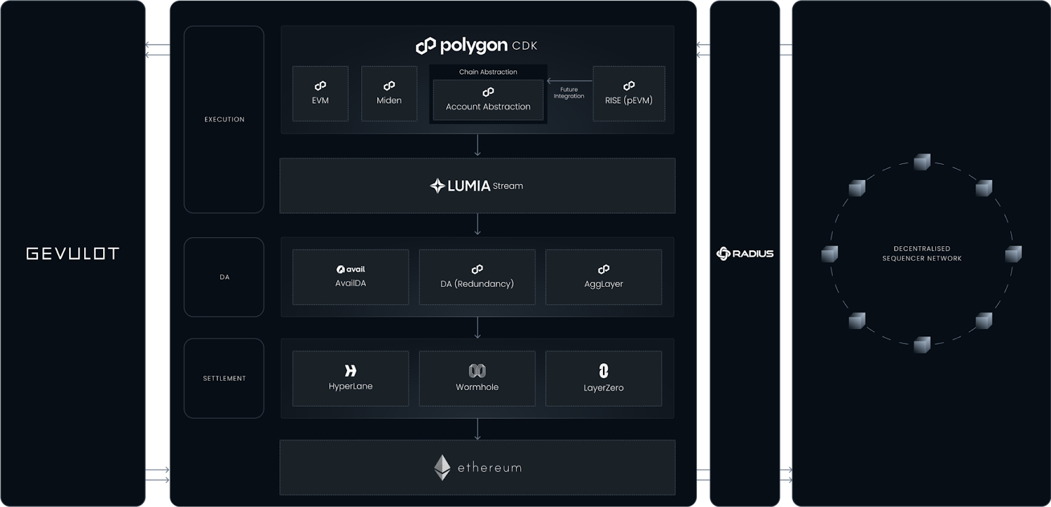Click the EXECUTION layer label
Image resolution: width=1051 pixels, height=507 pixels.
[225, 120]
